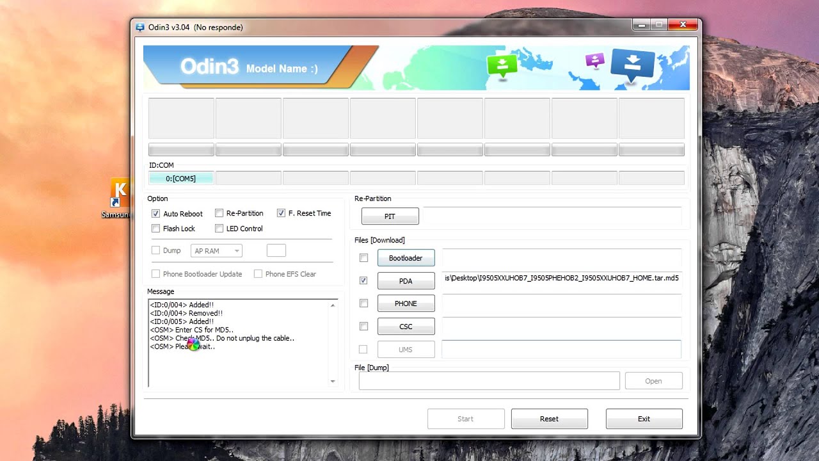The image size is (819, 461).
Task: Open the AP RAM dump dropdown
Action: click(x=216, y=251)
